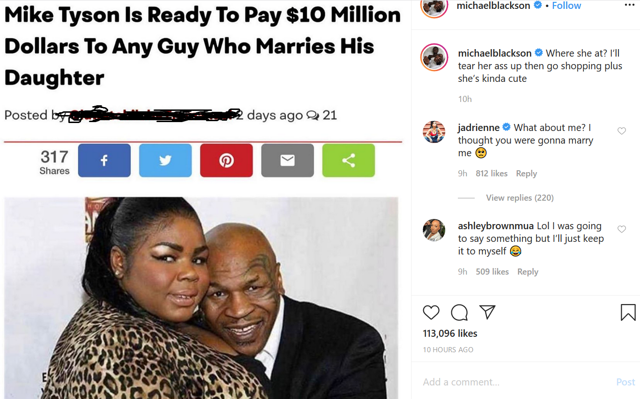Screen dimensions: 640x399
Task: Share article via email icon
Action: tap(287, 160)
